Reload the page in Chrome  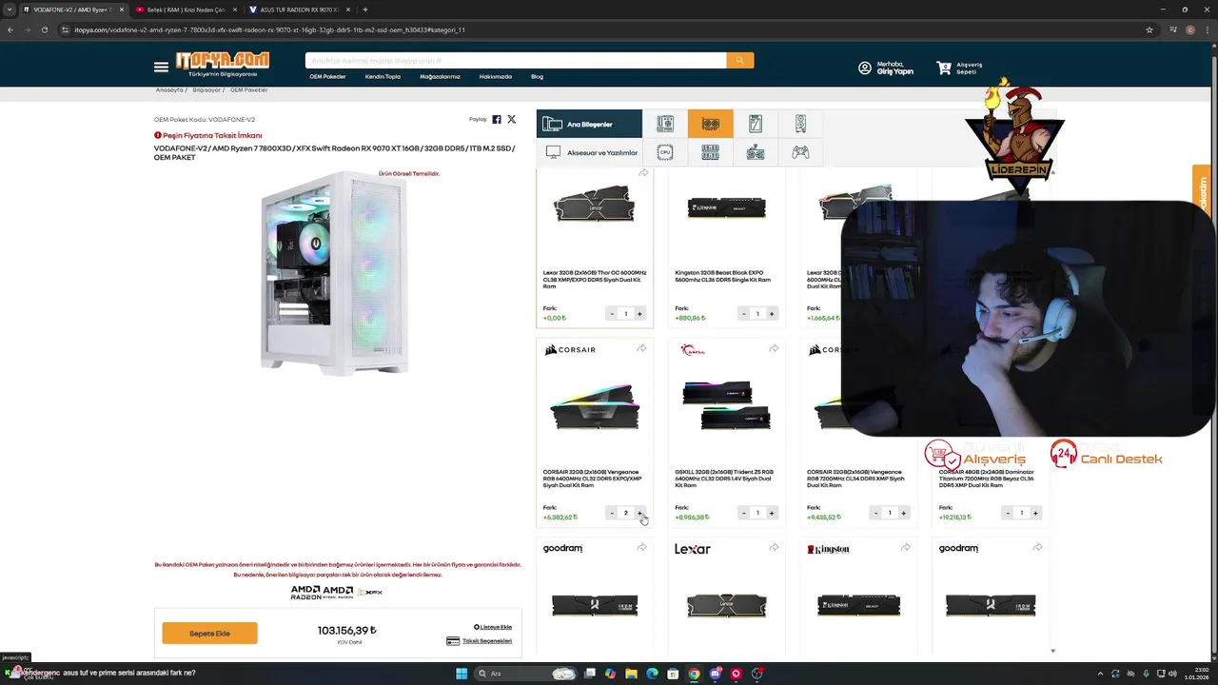(44, 29)
